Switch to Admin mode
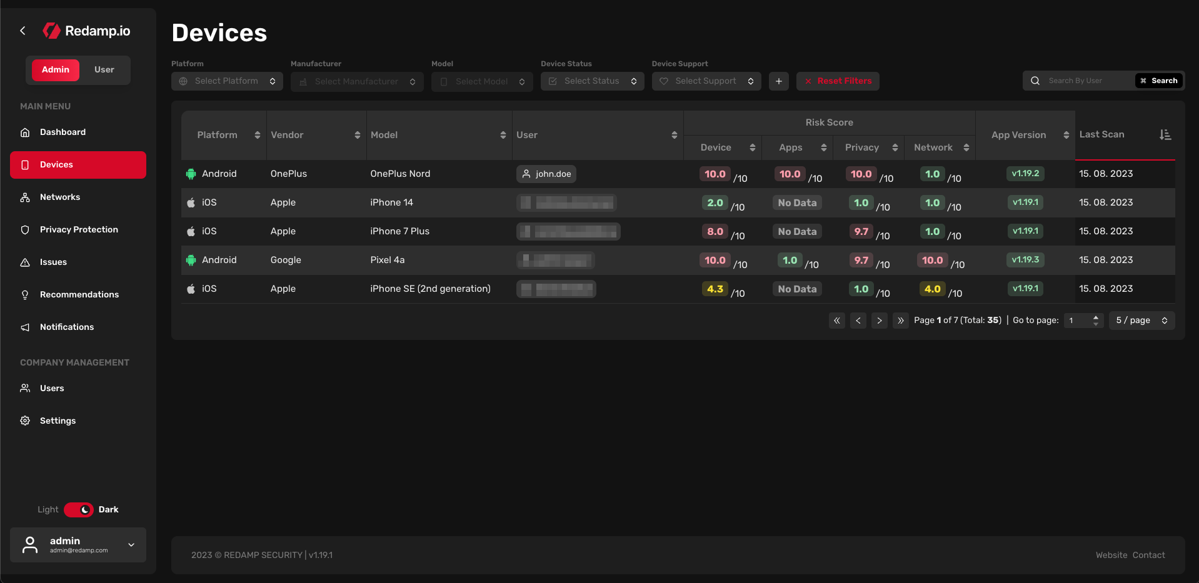 (56, 70)
